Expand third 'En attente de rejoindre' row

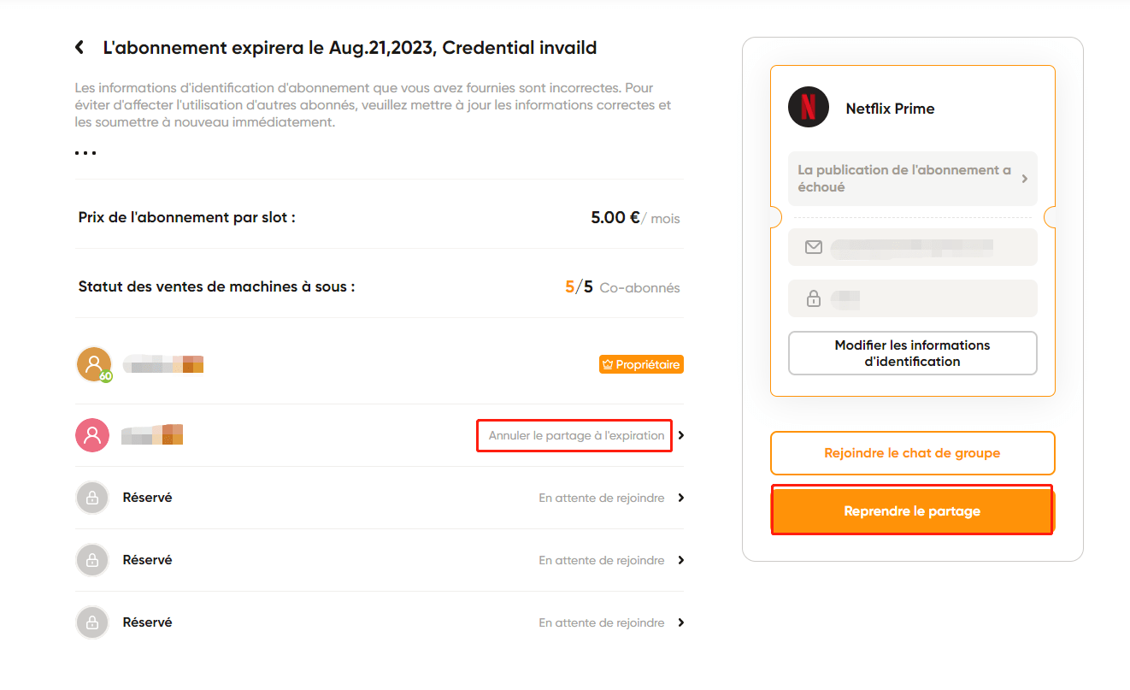611,622
